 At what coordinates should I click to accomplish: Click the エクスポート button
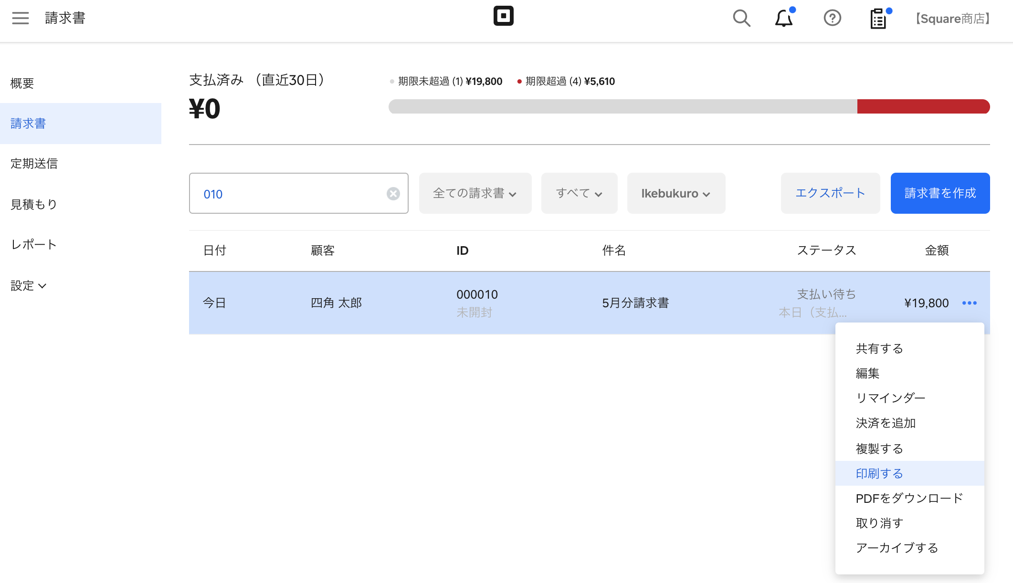point(830,193)
